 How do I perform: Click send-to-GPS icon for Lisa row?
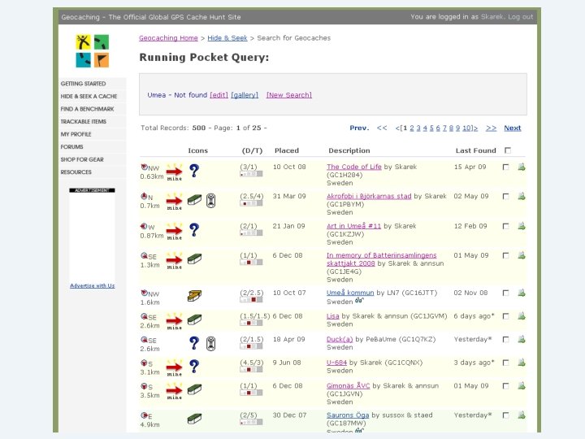pos(522,315)
